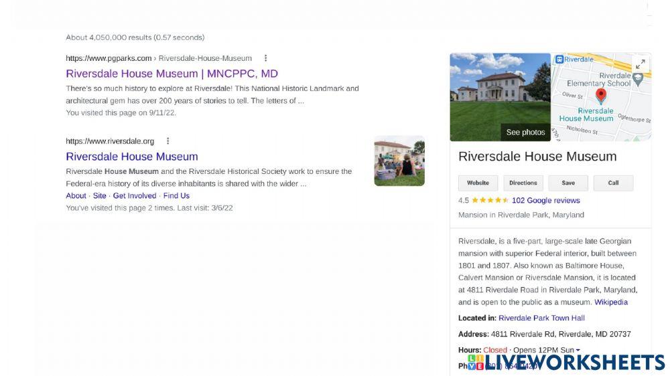The width and height of the screenshot is (670, 376).
Task: Click the Get Involved sitelink
Action: click(134, 196)
